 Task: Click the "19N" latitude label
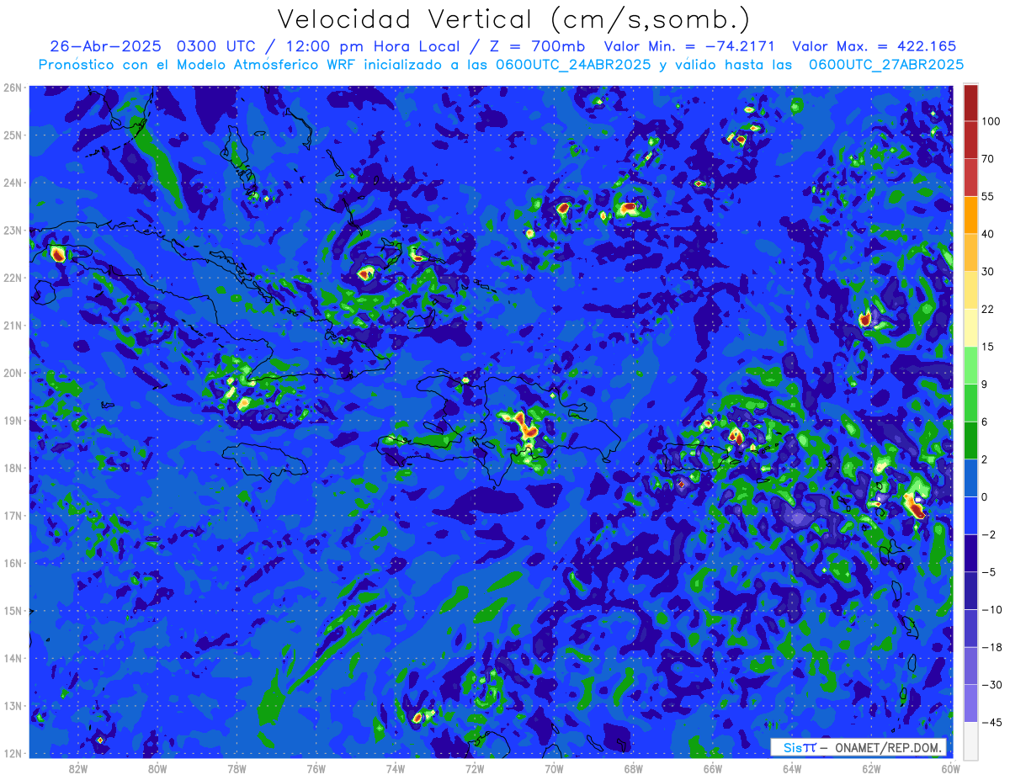click(13, 421)
